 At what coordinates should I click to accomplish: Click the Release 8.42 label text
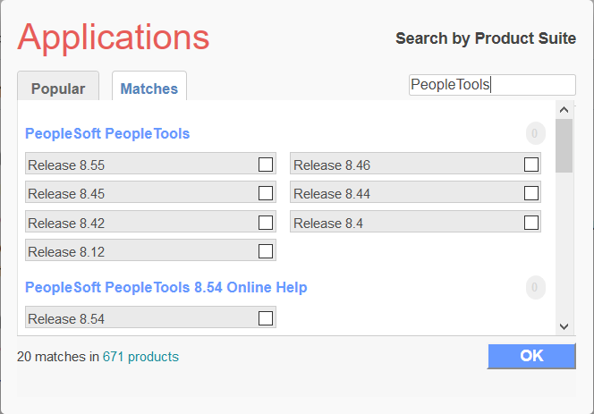(66, 224)
